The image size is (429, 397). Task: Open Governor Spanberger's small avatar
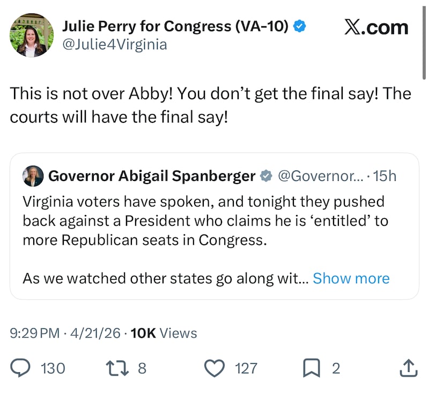(33, 175)
